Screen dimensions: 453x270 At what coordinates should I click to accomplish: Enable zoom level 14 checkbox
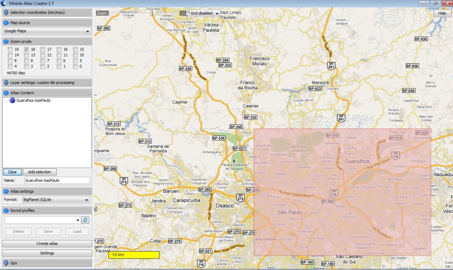(x=10, y=55)
